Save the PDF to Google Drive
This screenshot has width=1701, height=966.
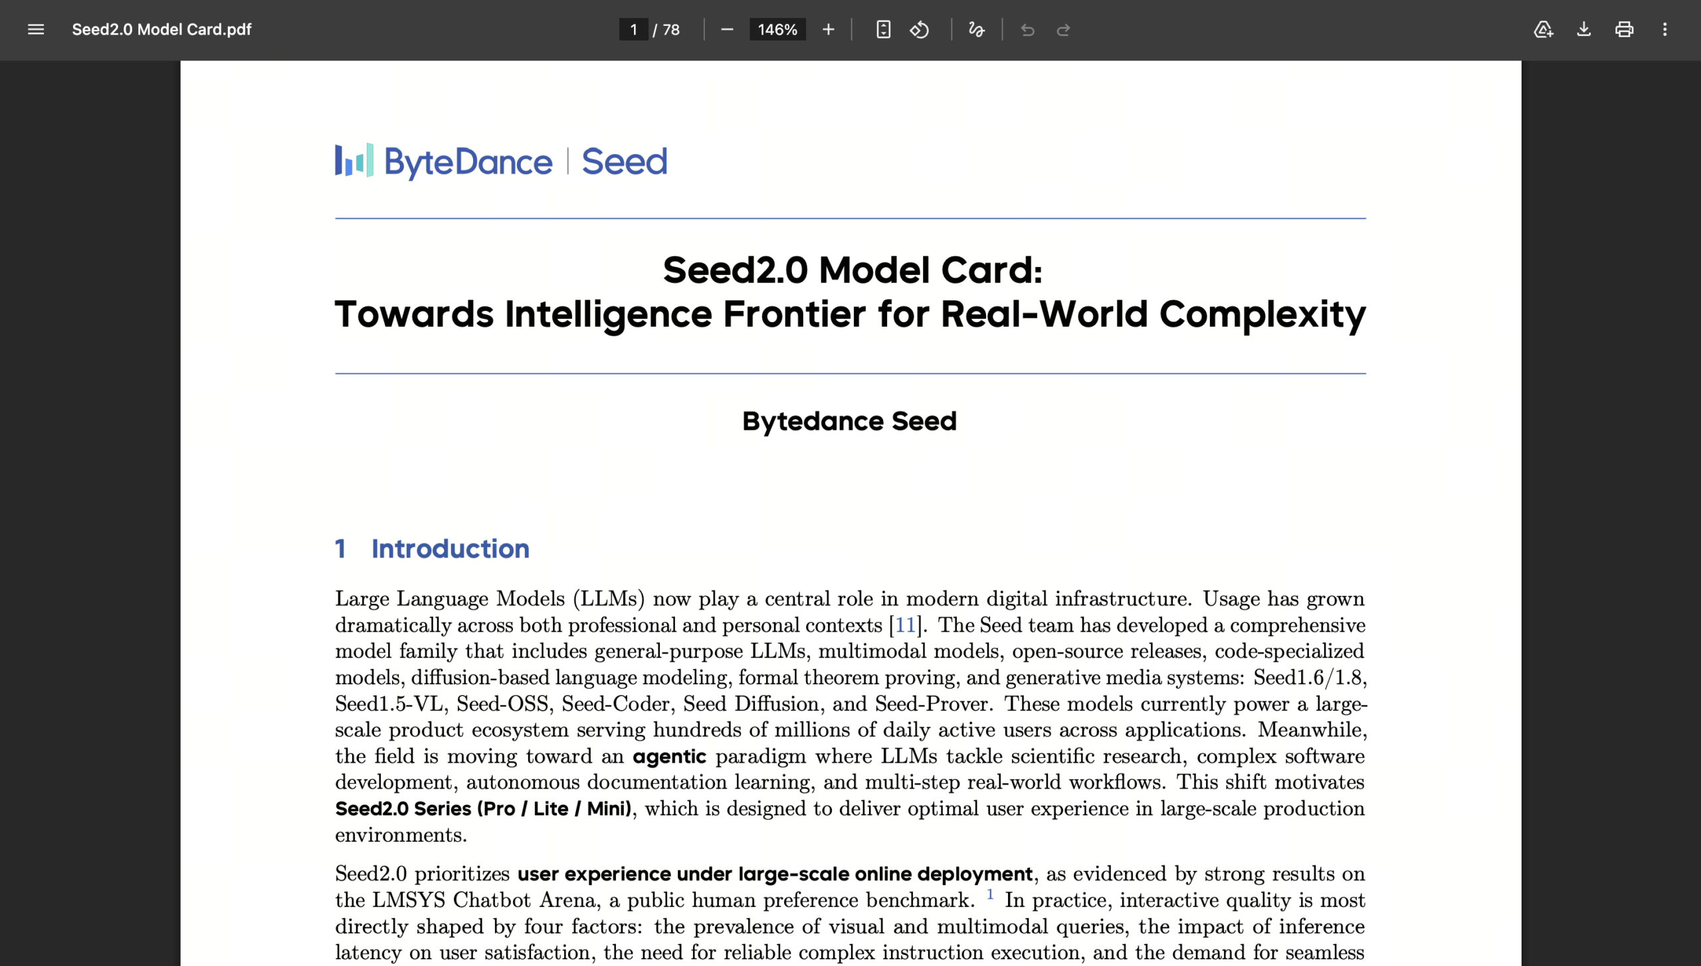click(1543, 29)
